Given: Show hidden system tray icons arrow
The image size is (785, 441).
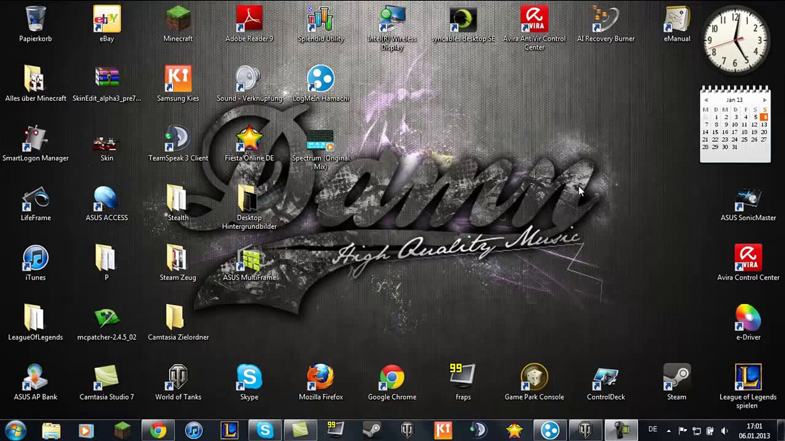Looking at the screenshot, I should pos(668,430).
